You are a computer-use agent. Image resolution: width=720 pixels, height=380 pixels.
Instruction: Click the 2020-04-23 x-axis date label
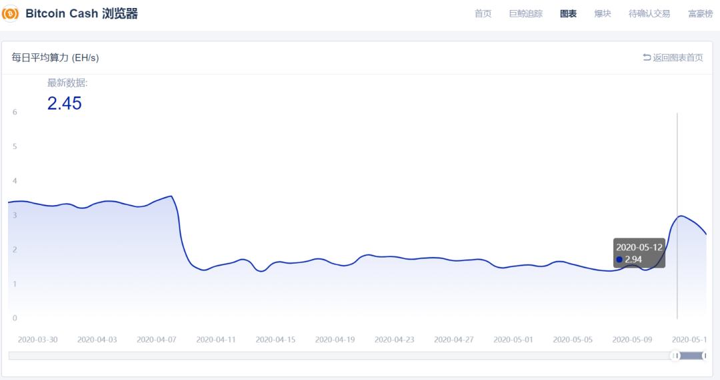click(x=395, y=339)
